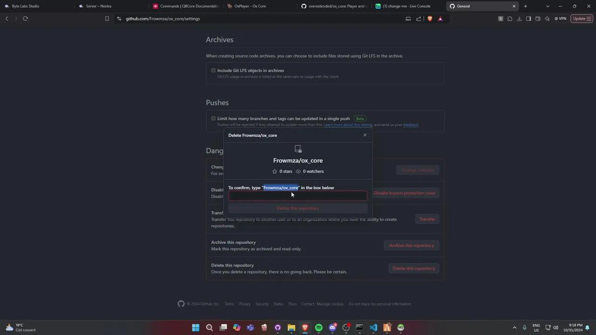Click the Manage cookies footer link

click(x=330, y=304)
